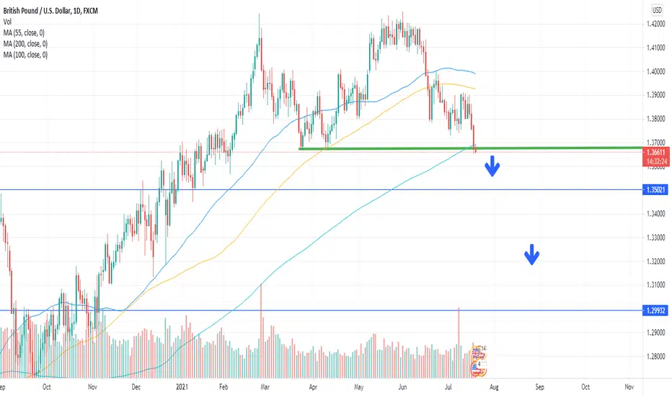Click the blue 1.29932 price label
The height and width of the screenshot is (396, 672).
[x=655, y=310]
